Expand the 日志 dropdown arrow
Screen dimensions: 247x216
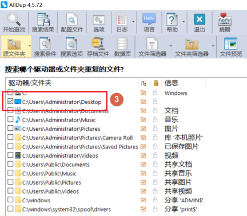pos(133,22)
